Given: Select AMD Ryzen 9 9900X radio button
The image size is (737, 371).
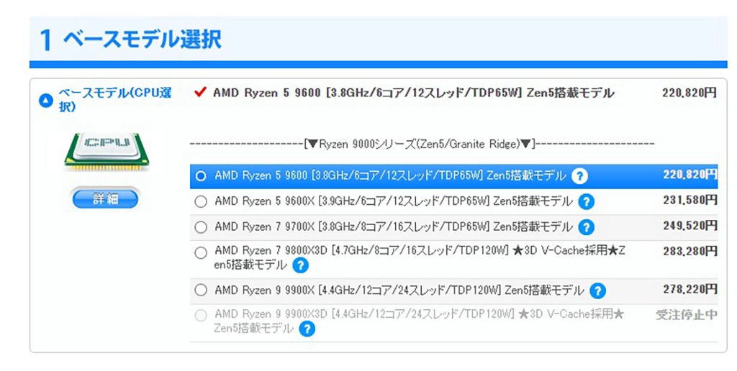Looking at the screenshot, I should click(x=201, y=290).
